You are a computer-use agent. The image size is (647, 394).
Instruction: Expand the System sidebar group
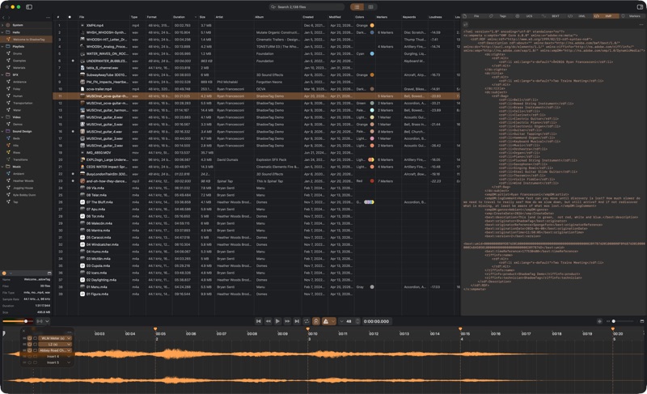[2, 25]
